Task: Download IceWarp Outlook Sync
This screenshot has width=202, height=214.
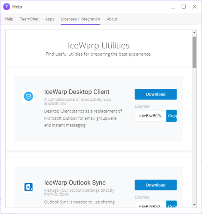Action: pos(156,185)
